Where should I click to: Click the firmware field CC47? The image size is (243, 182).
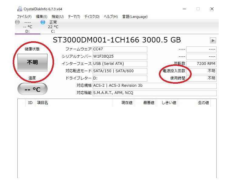click(120, 49)
